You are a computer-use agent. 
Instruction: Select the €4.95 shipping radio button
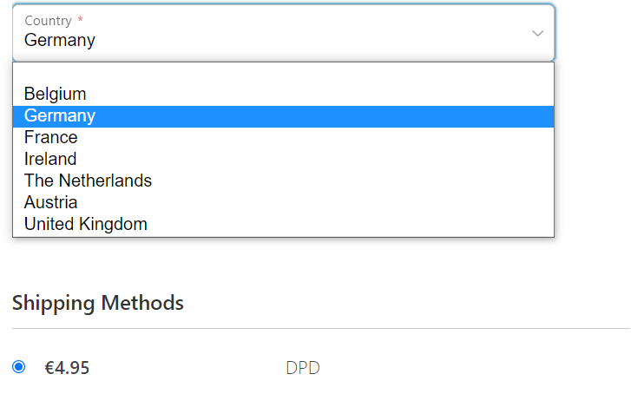point(19,367)
